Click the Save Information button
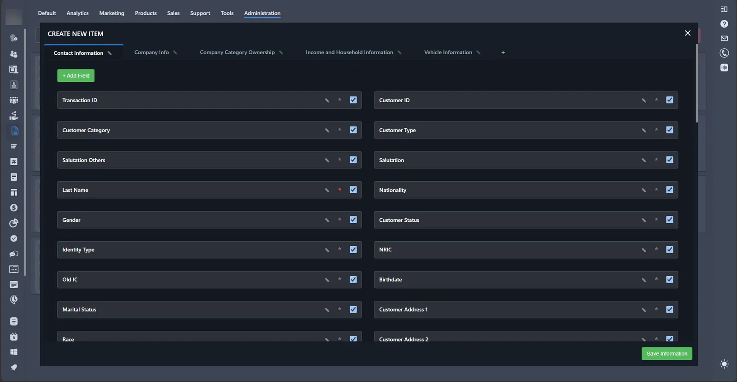The width and height of the screenshot is (737, 382). coord(667,353)
